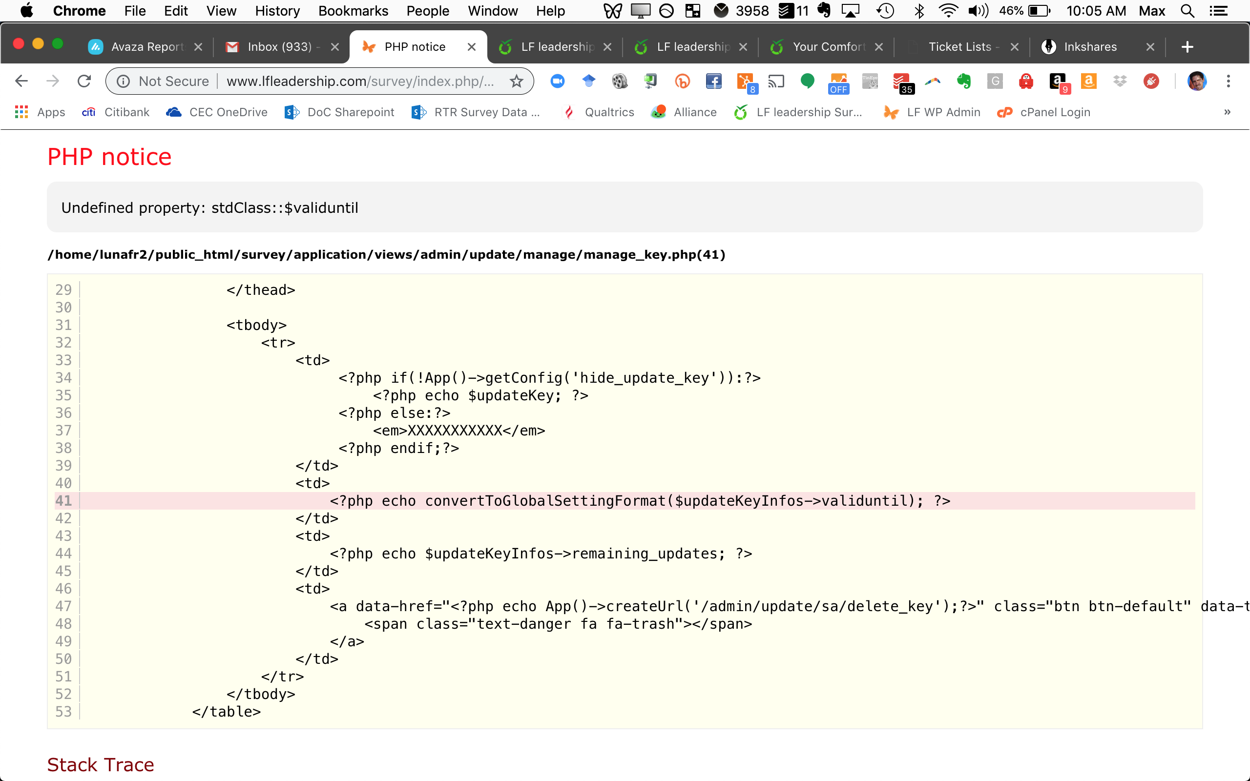Toggle the OFF-badged extension icon

tap(838, 82)
